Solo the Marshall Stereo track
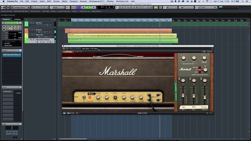 coord(34,40)
